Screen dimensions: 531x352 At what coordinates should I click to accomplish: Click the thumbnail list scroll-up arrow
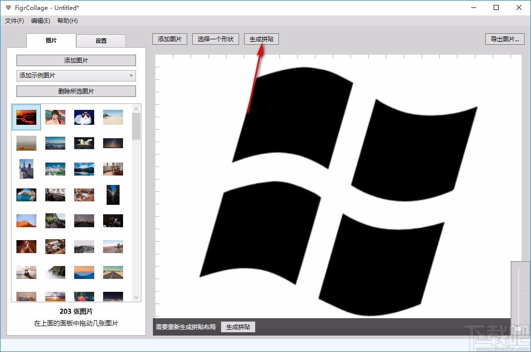pos(136,108)
